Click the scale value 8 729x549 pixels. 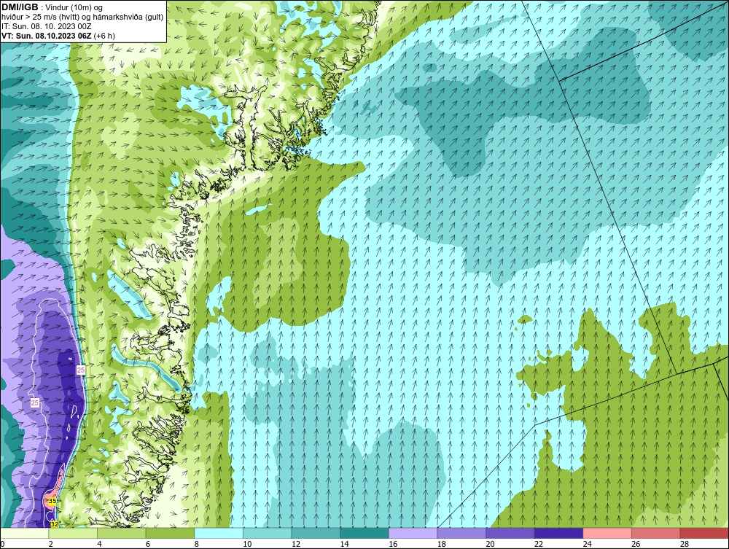196,544
